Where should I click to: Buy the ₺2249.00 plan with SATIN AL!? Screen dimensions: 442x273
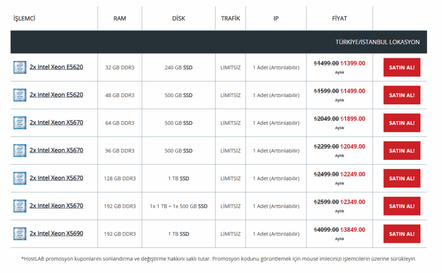pyautogui.click(x=401, y=179)
